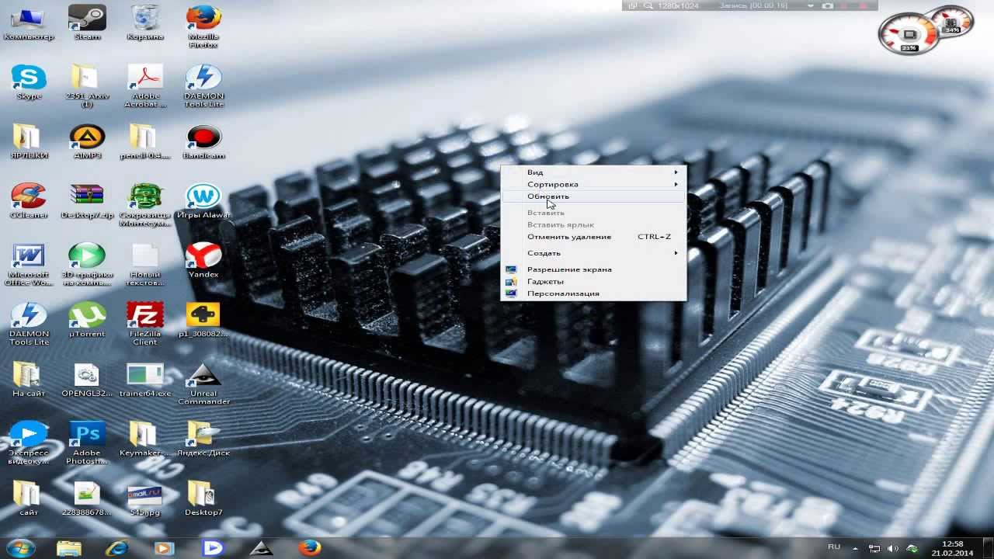Select the 2351_Arxiv folder icon

pyautogui.click(x=87, y=86)
